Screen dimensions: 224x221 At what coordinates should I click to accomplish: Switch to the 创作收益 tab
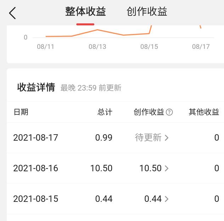point(147,12)
